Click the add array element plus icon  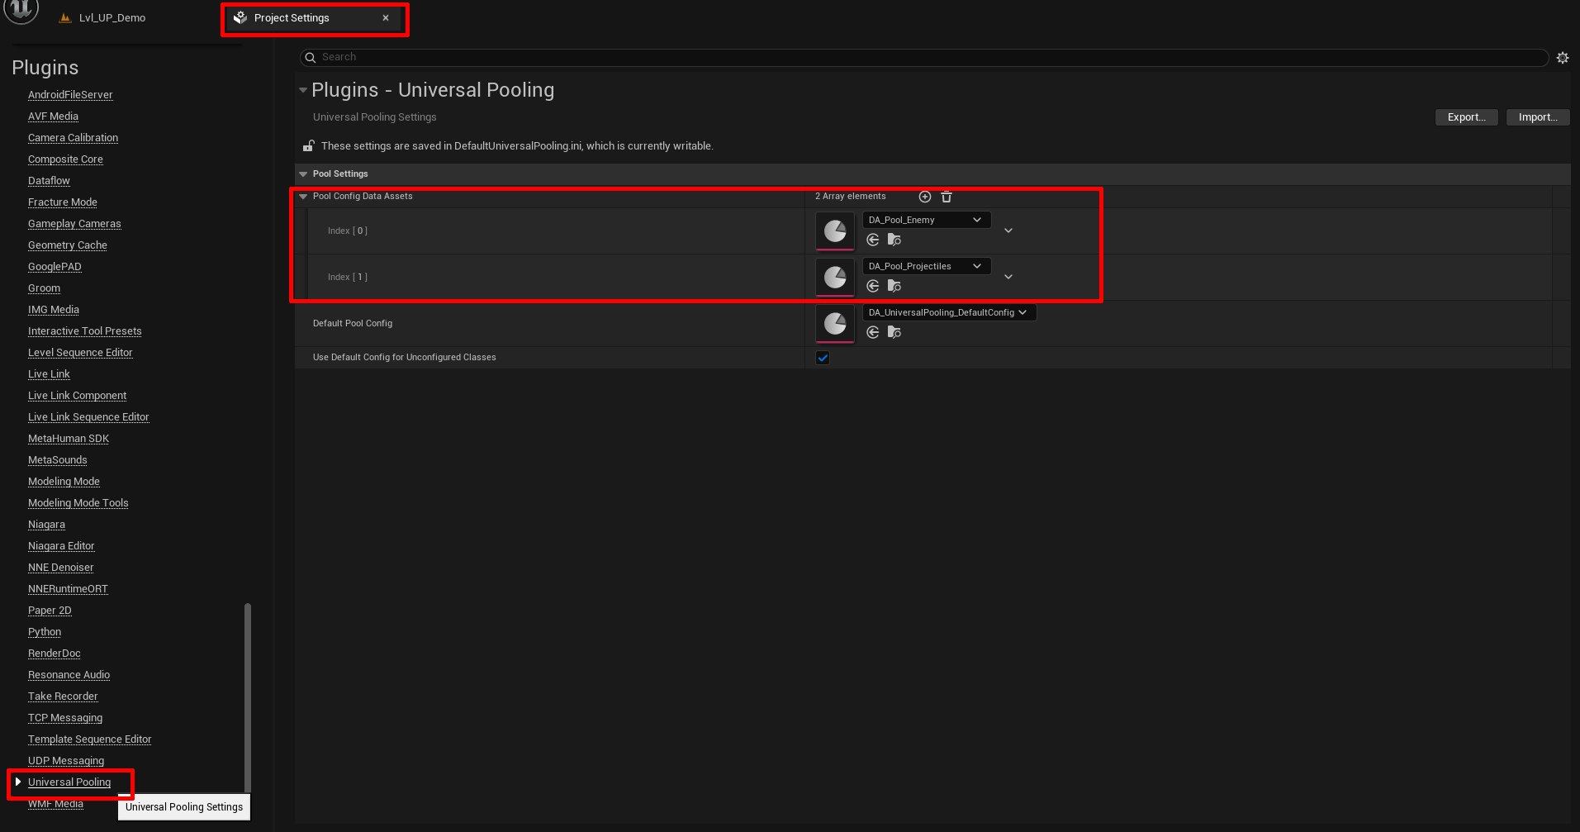pyautogui.click(x=925, y=197)
